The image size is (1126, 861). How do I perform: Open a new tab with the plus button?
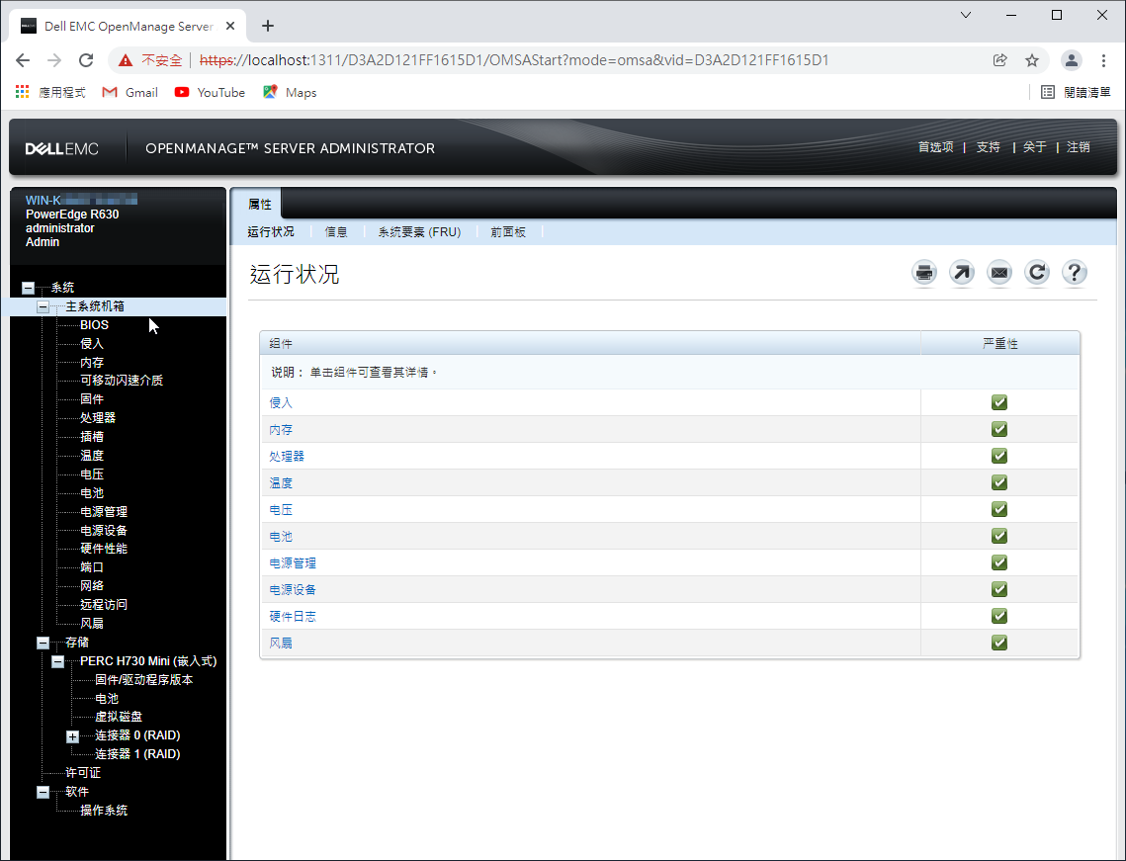coord(268,26)
